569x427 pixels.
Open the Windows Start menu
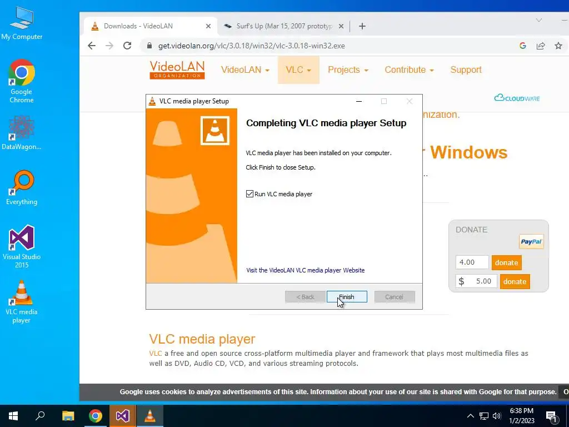click(13, 416)
